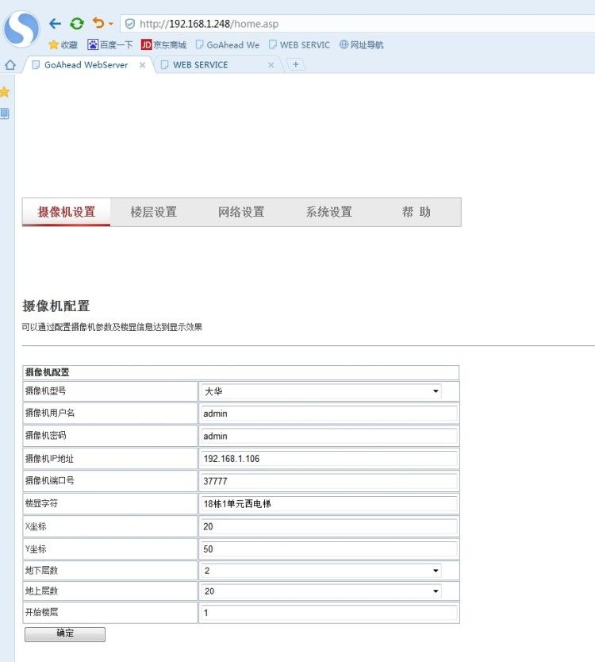Open the home page icon beside the tabs

[x=10, y=65]
